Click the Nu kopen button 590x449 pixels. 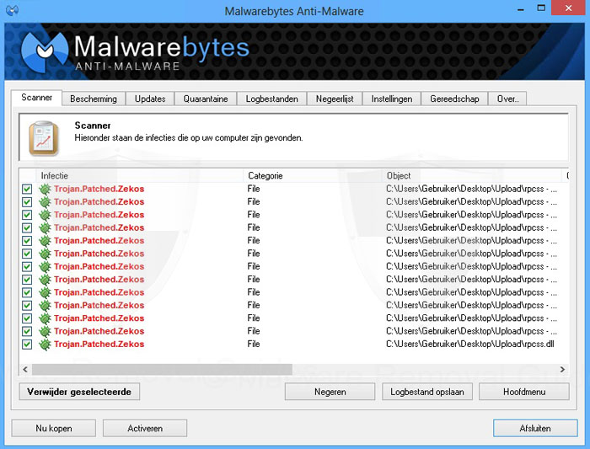pos(54,428)
